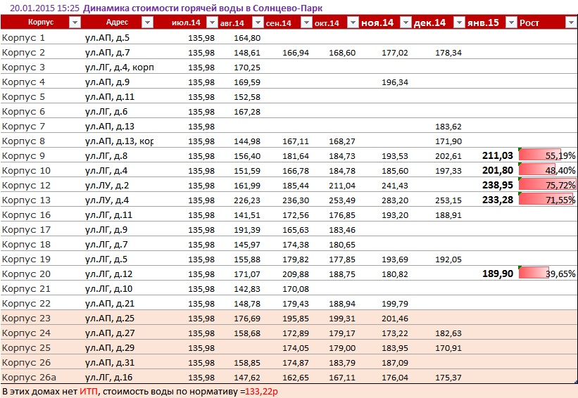This screenshot has height=398, width=578.
Task: Open the сен.14 column filter dropdown
Action: point(306,23)
